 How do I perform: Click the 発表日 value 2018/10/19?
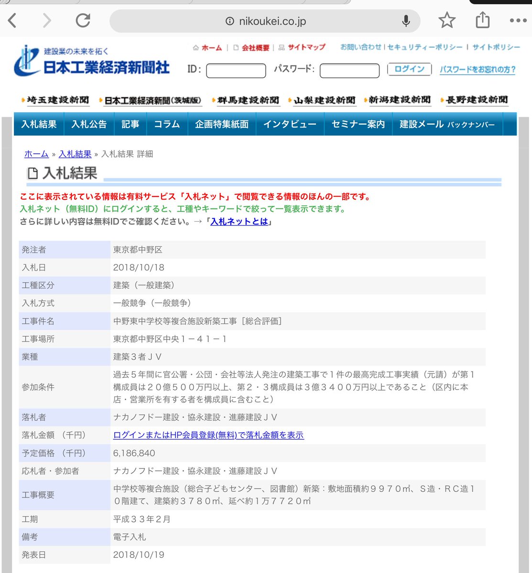point(139,555)
